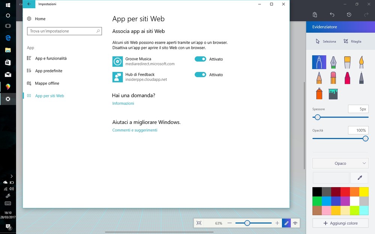Select App per siti Web in sidebar
The width and height of the screenshot is (375, 234).
coord(46,96)
